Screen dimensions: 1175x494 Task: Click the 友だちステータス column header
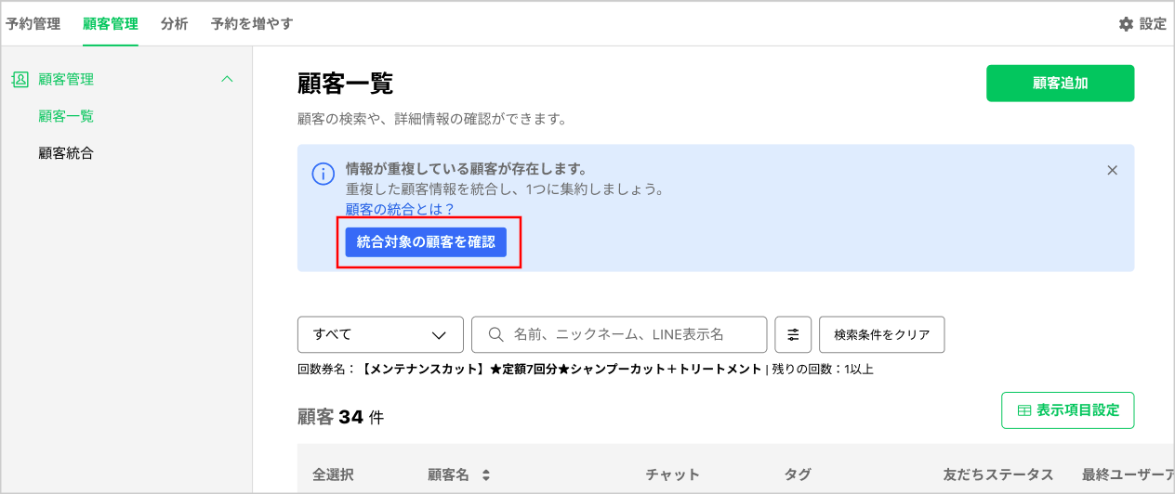coord(997,474)
